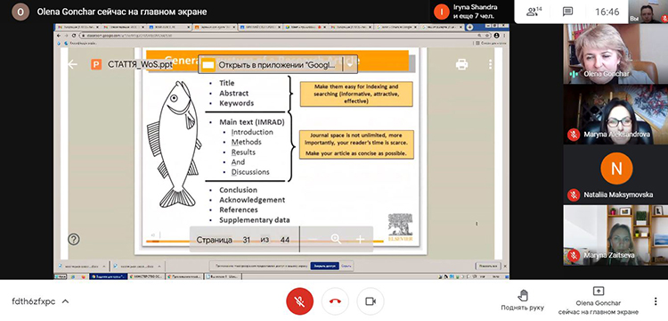This screenshot has width=668, height=321.
Task: Open the chat panel icon
Action: 567,12
